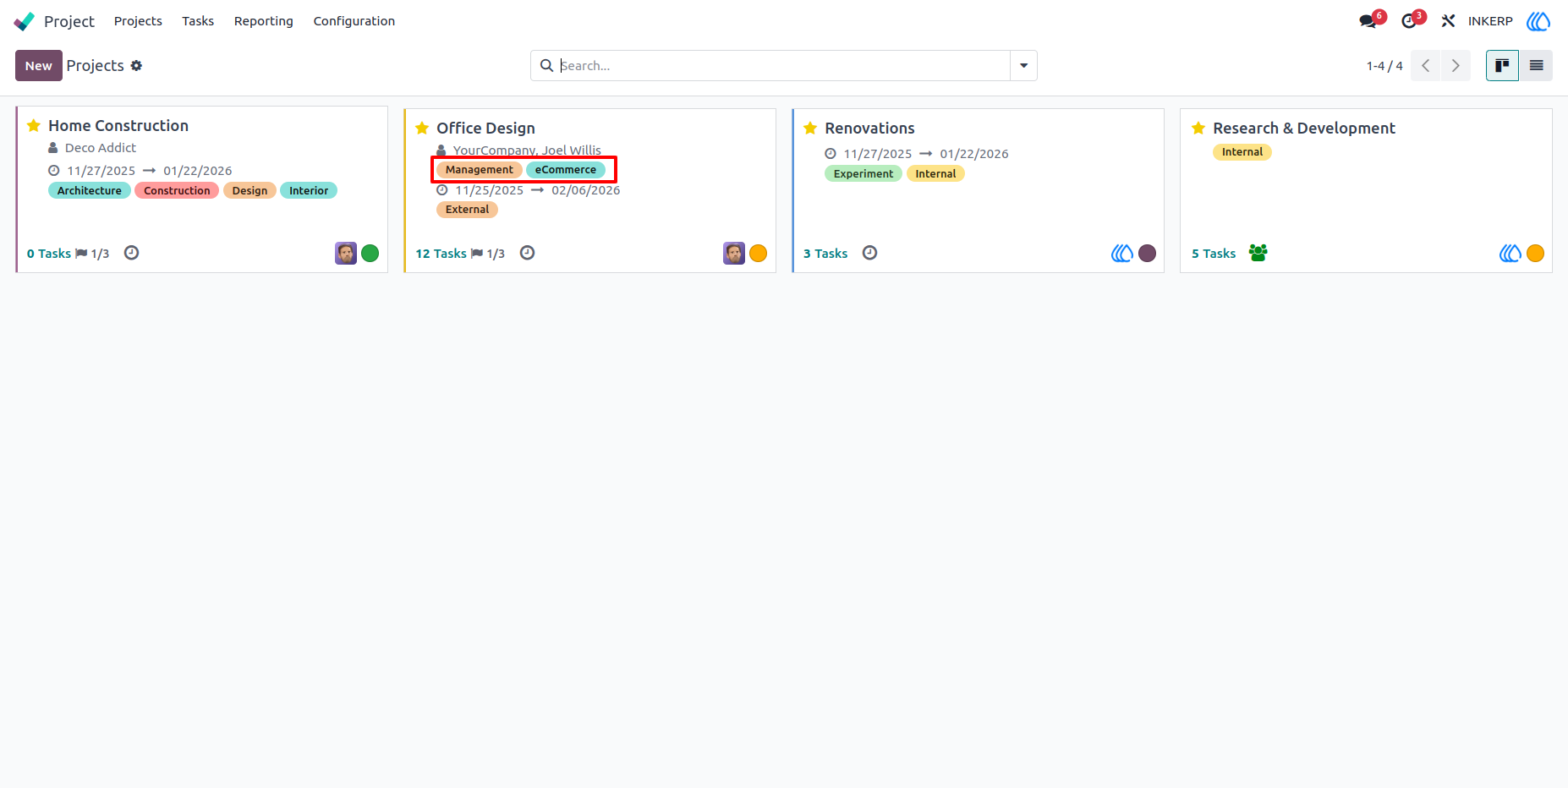Click the New project button
The width and height of the screenshot is (1568, 788).
(39, 66)
